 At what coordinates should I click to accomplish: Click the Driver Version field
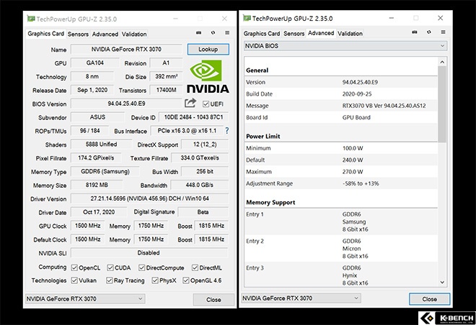point(150,198)
